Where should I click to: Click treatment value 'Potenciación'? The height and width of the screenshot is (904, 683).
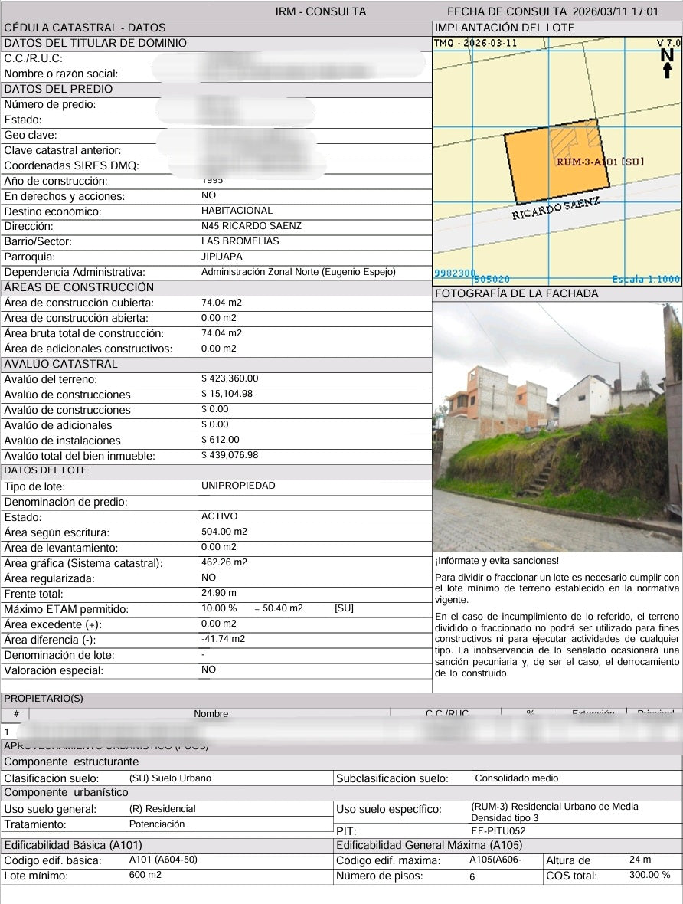157,824
